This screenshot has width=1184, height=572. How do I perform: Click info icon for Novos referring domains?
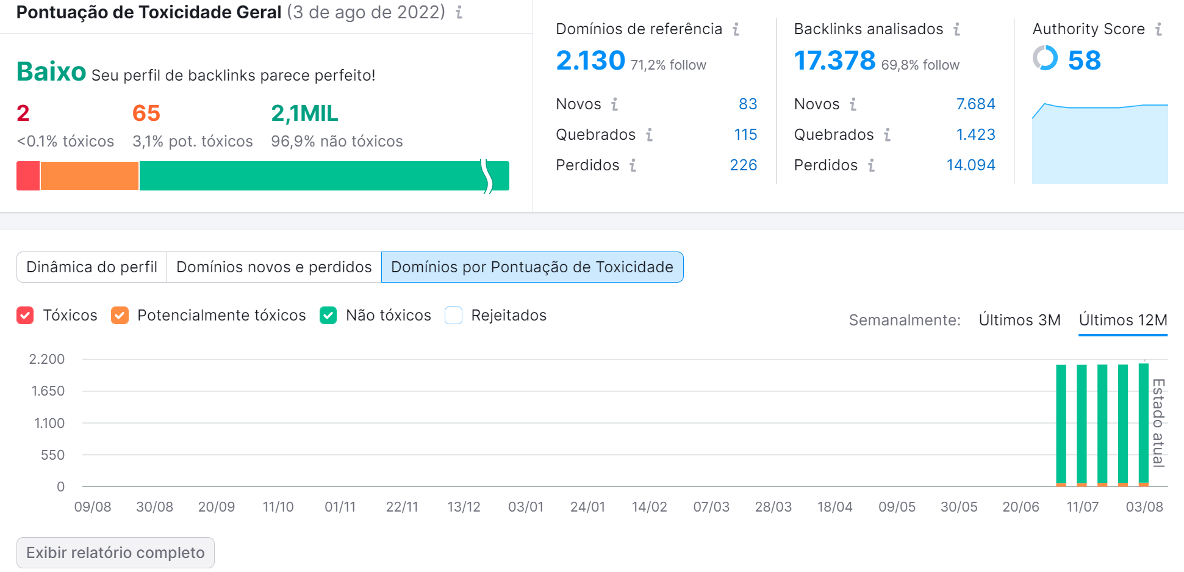615,104
